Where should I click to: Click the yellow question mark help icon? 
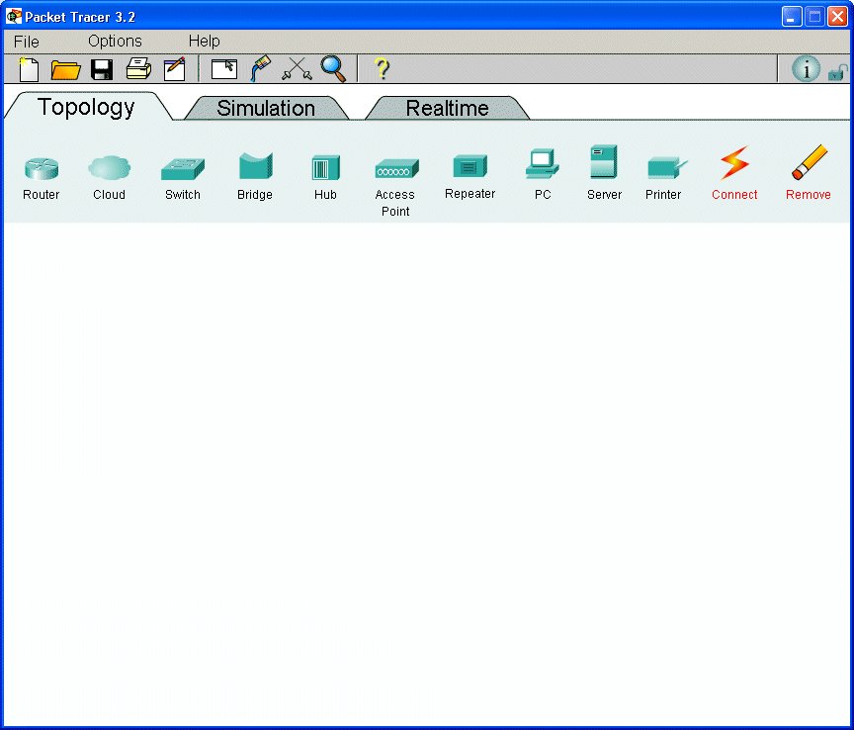(x=383, y=69)
